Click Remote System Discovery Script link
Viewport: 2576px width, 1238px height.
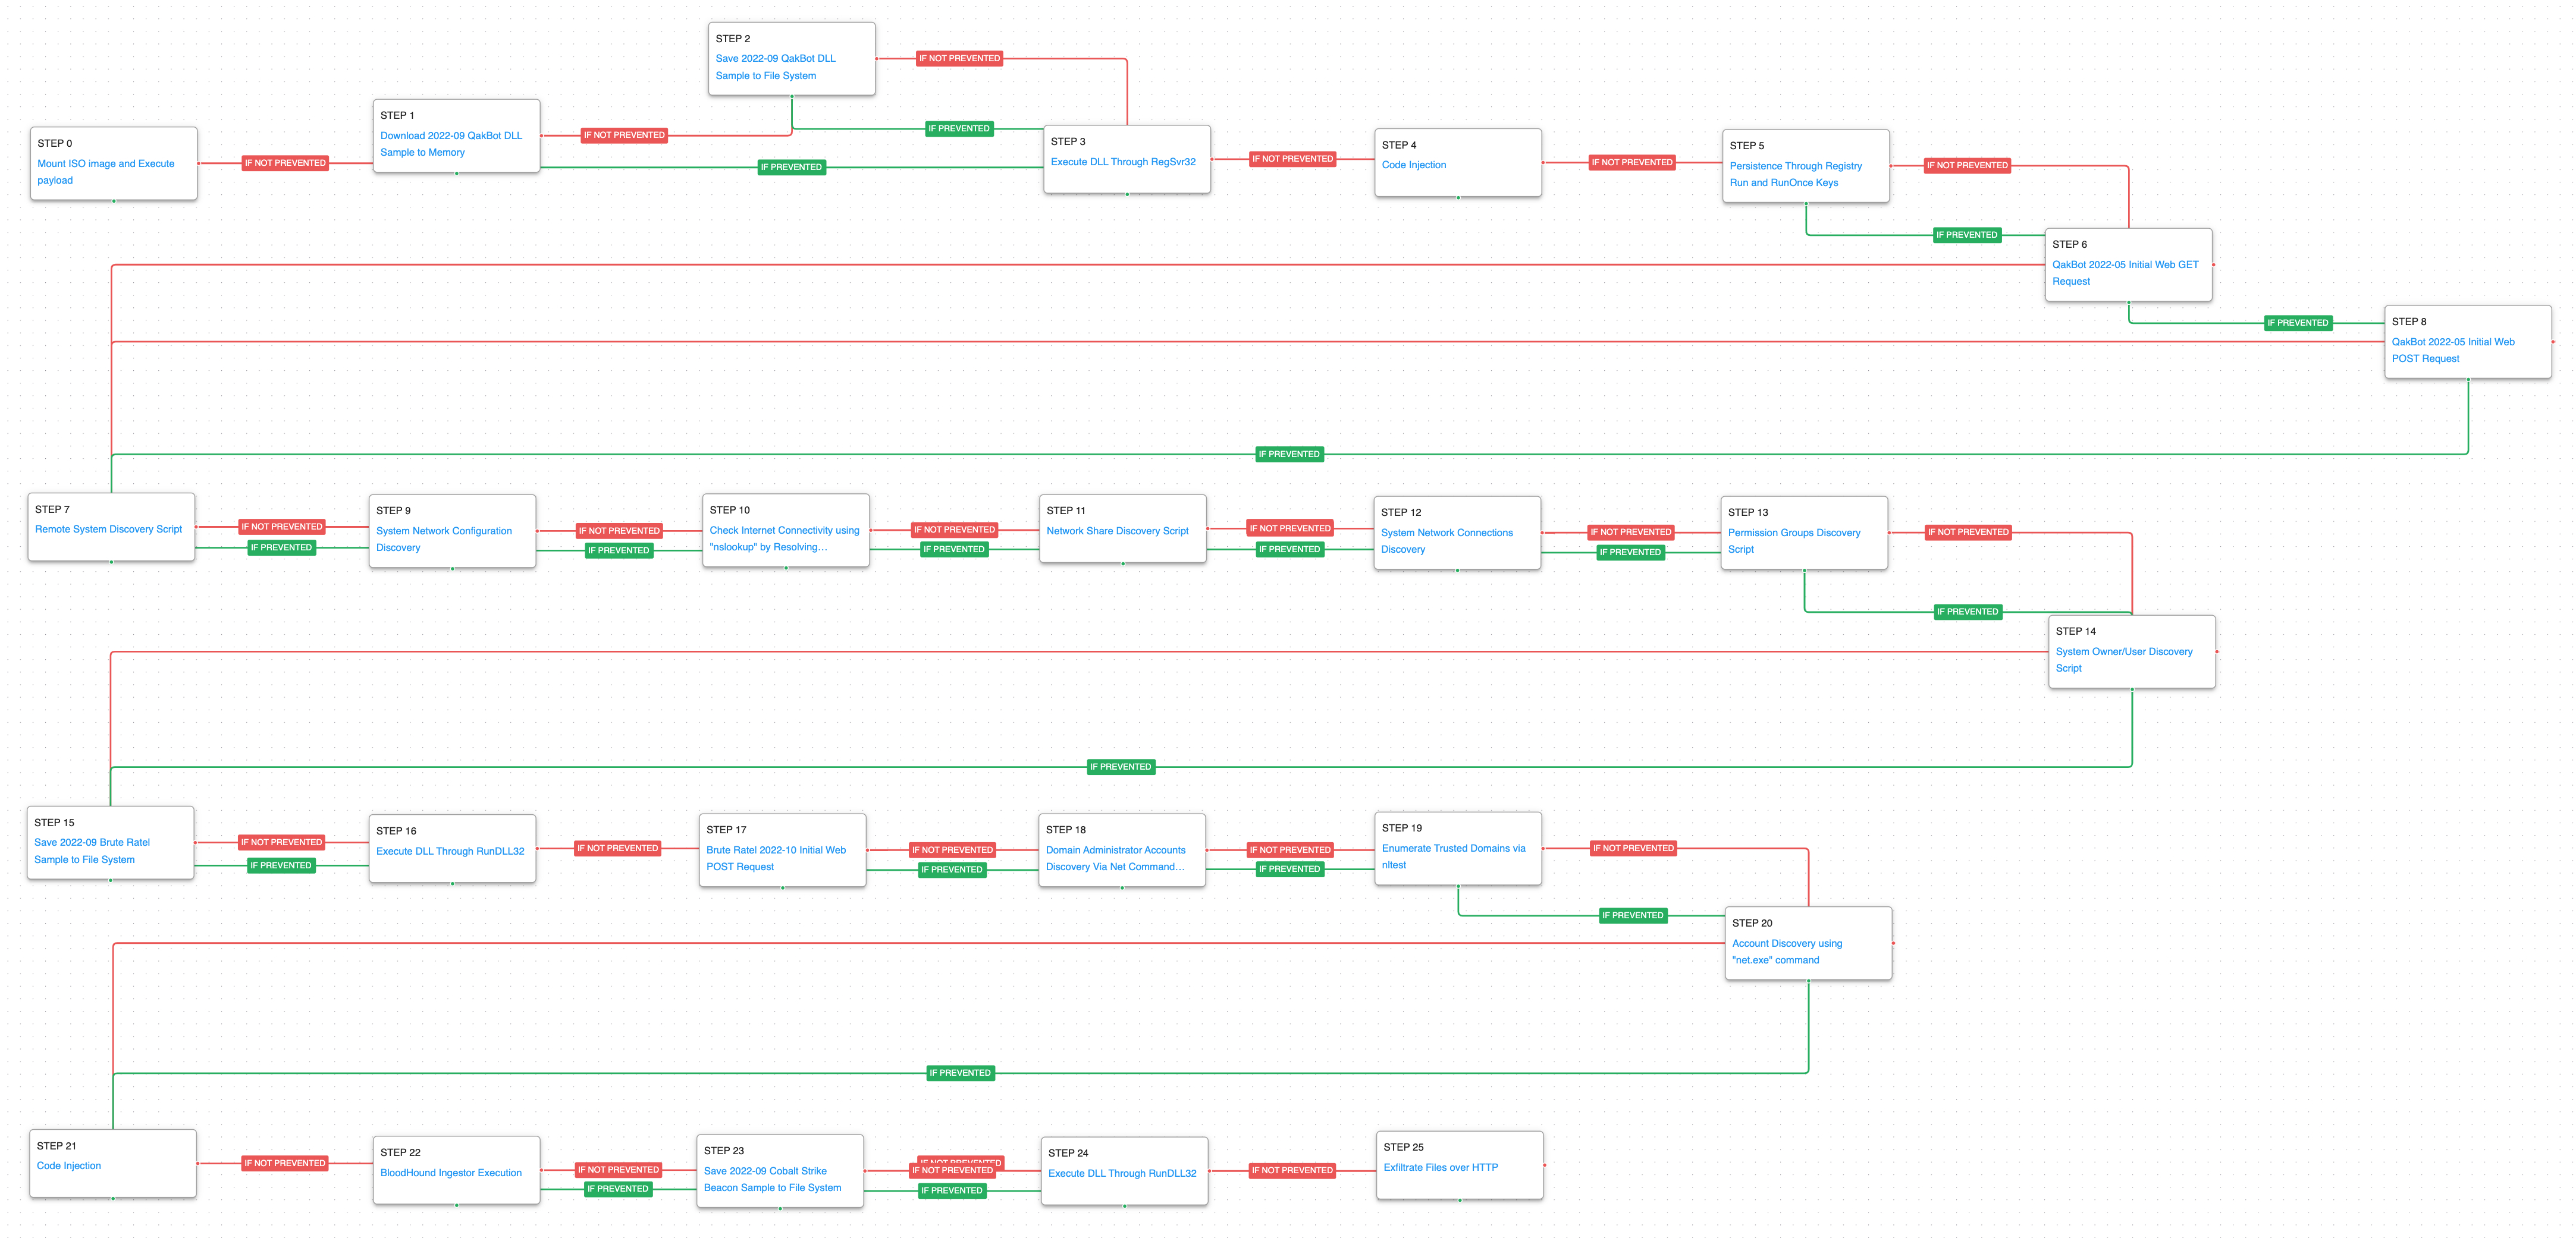click(x=108, y=530)
